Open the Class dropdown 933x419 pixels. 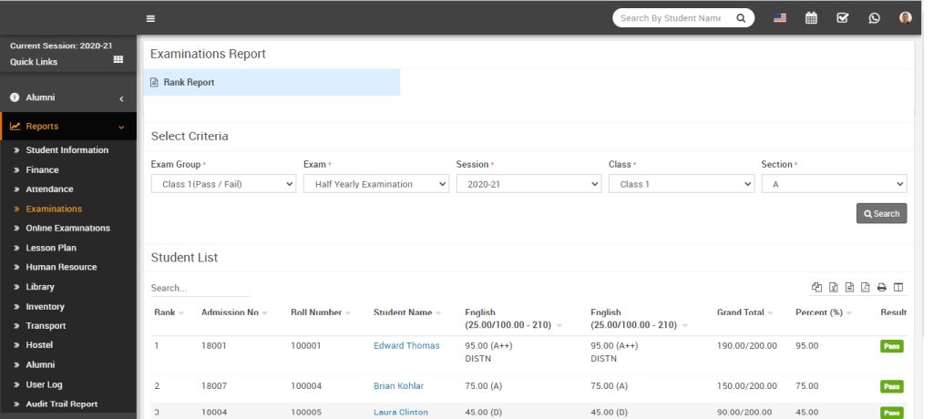click(681, 184)
